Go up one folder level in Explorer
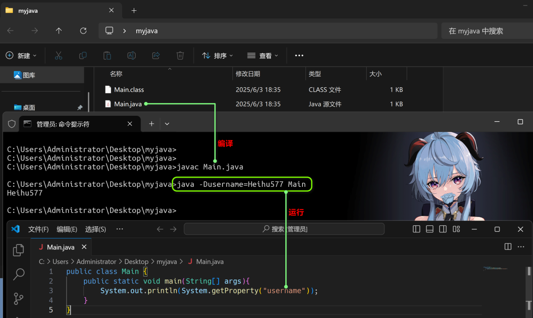This screenshot has height=318, width=533. coord(59,31)
